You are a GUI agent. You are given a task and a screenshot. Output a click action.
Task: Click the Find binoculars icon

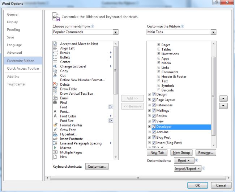tap(55, 102)
